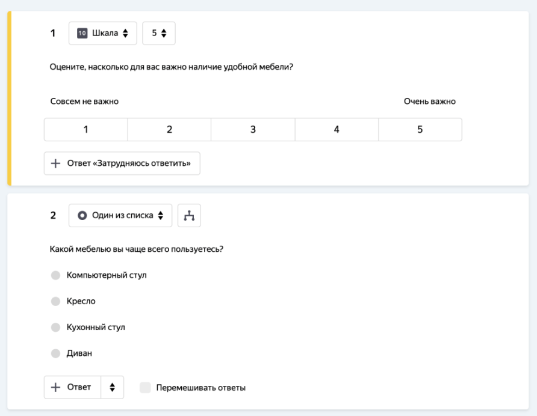The image size is (537, 416).
Task: Select scale value 5
Action: click(x=420, y=130)
